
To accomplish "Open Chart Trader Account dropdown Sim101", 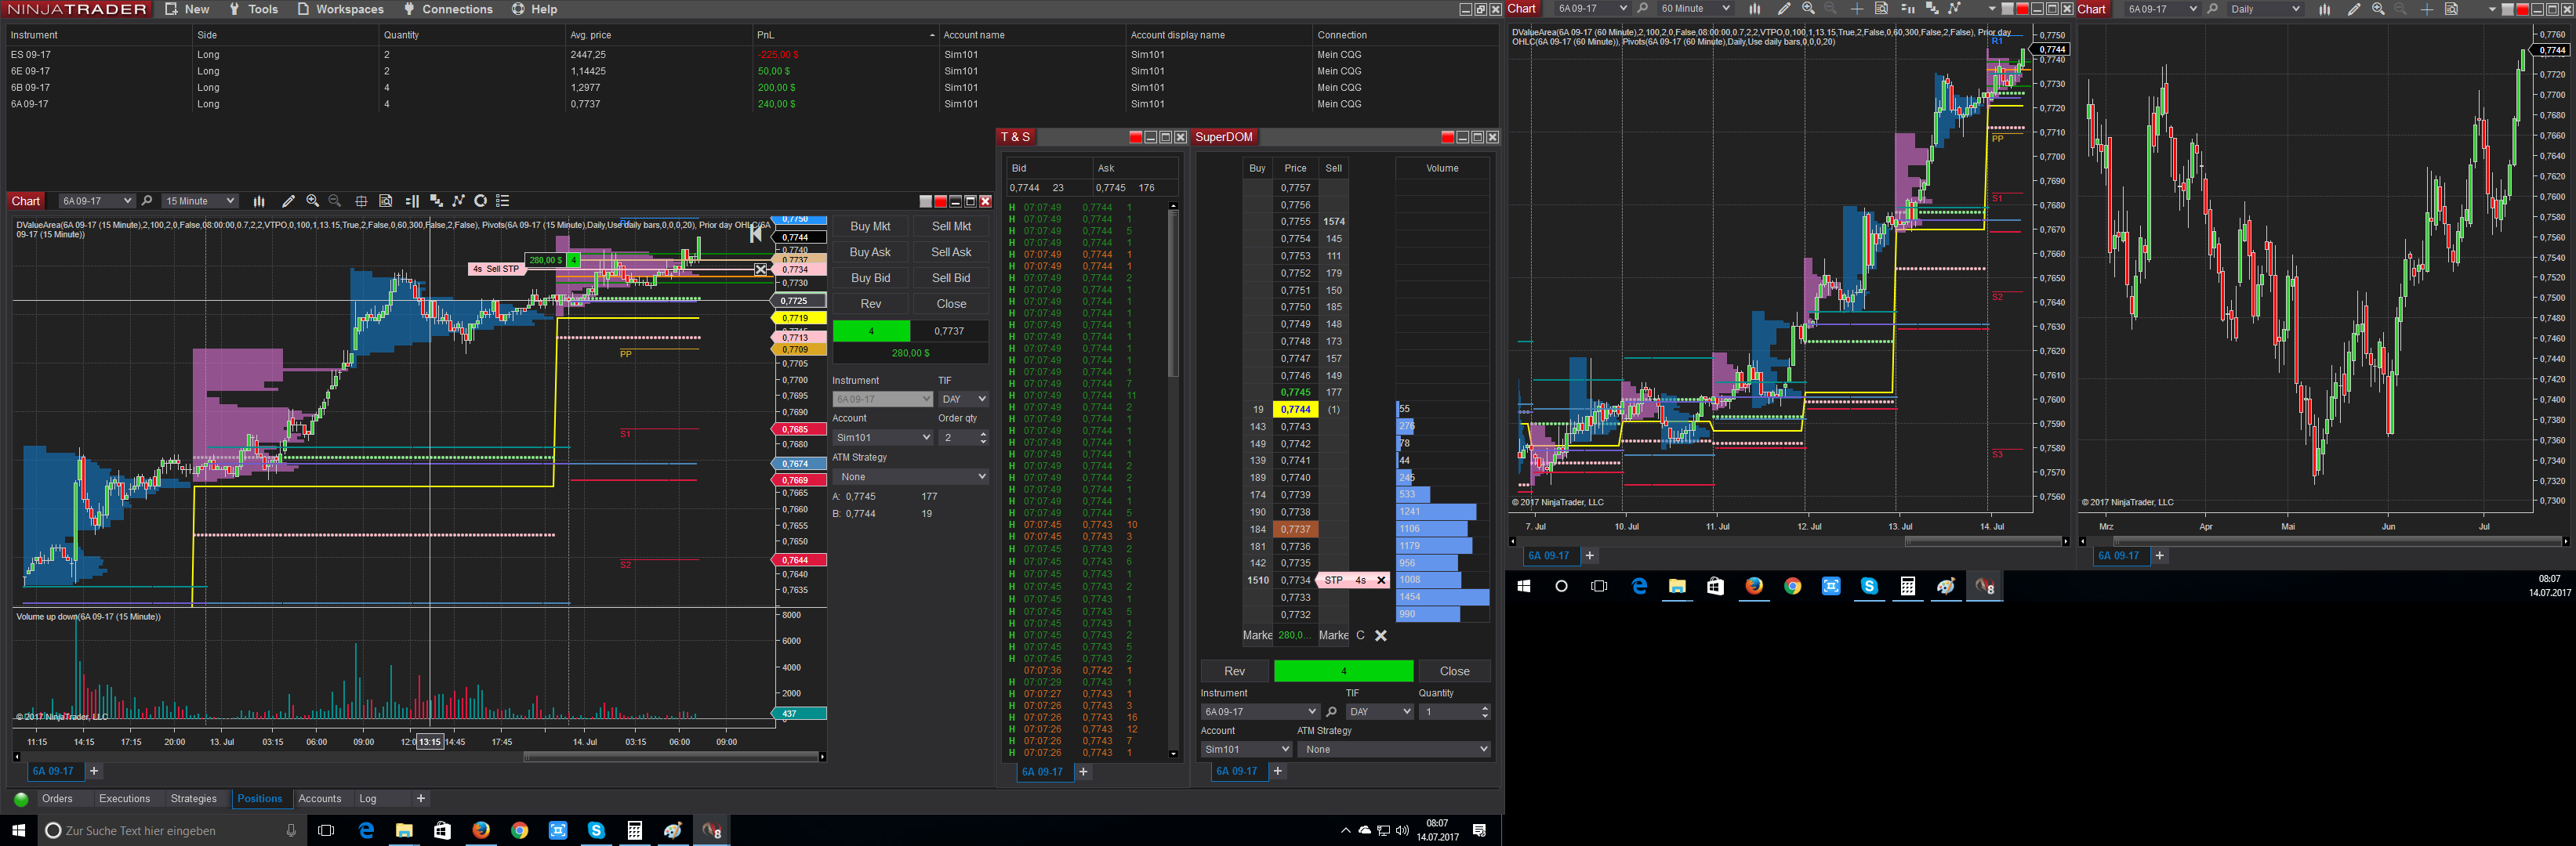I will pos(883,437).
